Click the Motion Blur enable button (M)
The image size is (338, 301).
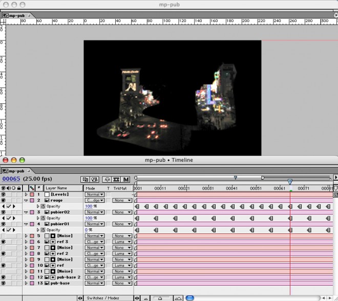click(x=126, y=180)
